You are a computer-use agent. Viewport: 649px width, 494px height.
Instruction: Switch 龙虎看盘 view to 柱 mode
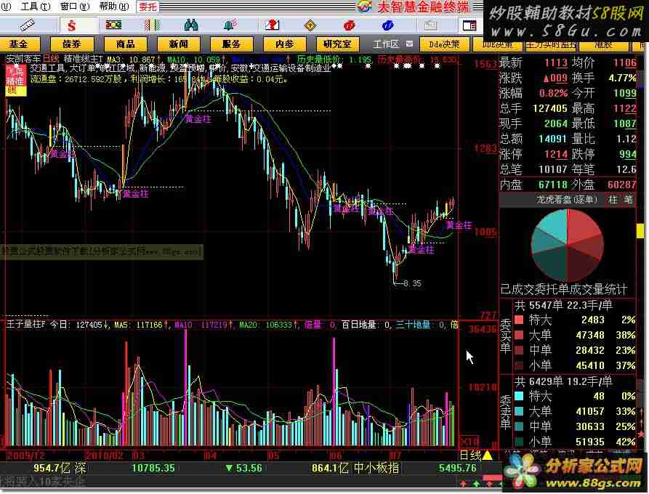613,200
